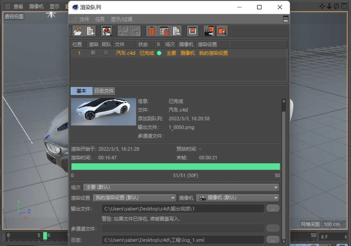This screenshot has width=351, height=246.
Task: Open render output in Picture Viewer icon
Action: coord(209,31)
